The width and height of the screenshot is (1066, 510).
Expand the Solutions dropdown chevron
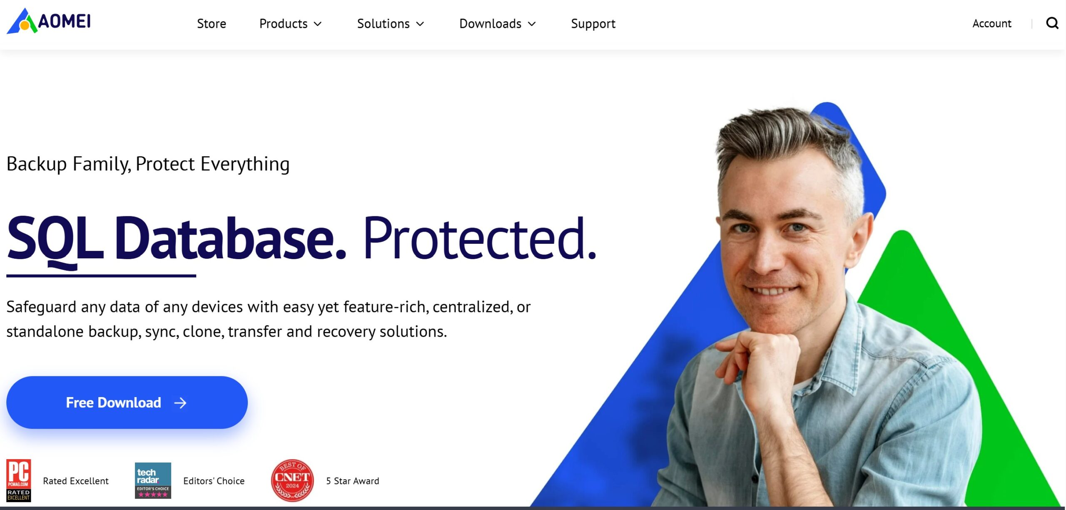[x=420, y=24]
